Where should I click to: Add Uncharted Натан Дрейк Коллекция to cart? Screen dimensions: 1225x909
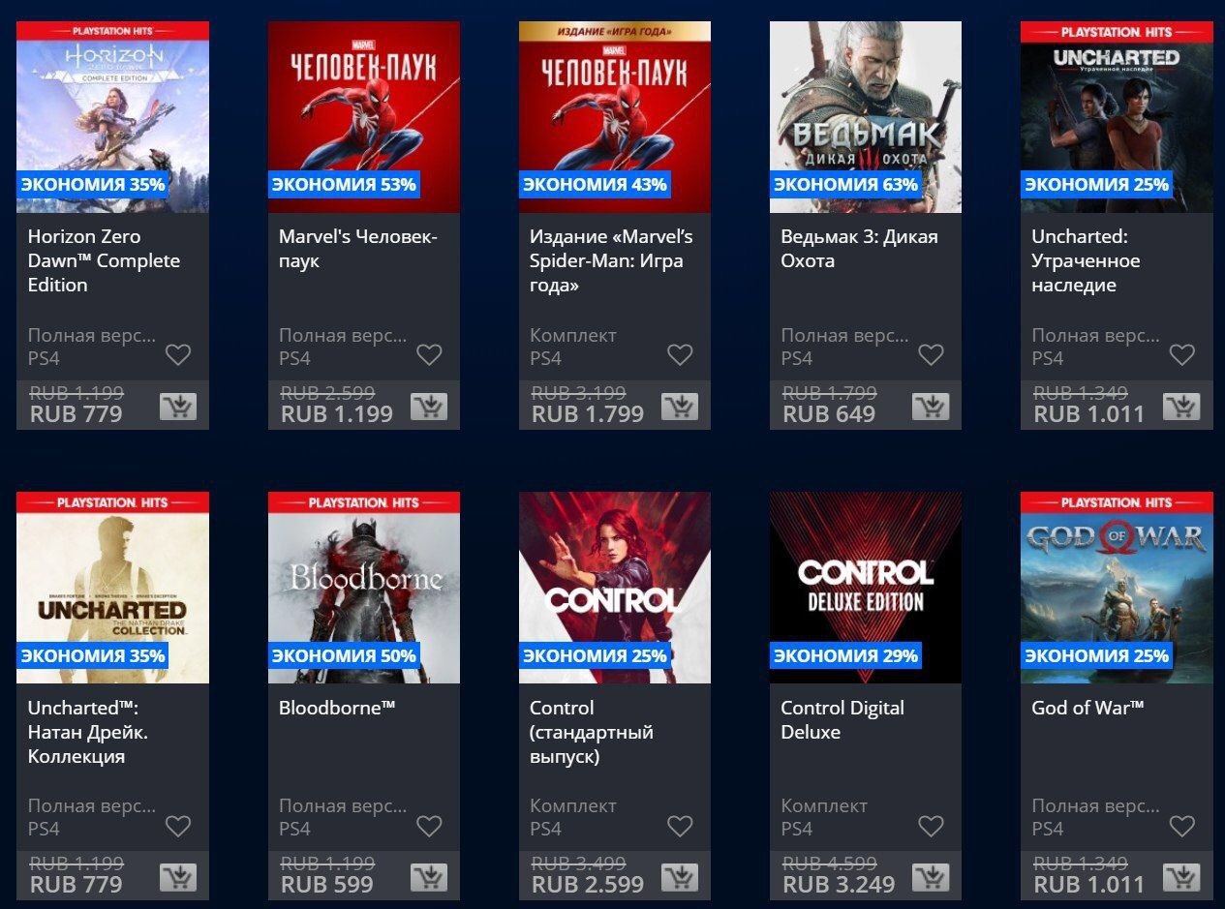point(178,877)
